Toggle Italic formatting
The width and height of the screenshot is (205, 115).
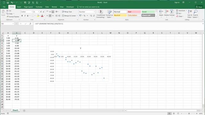tap(25, 16)
